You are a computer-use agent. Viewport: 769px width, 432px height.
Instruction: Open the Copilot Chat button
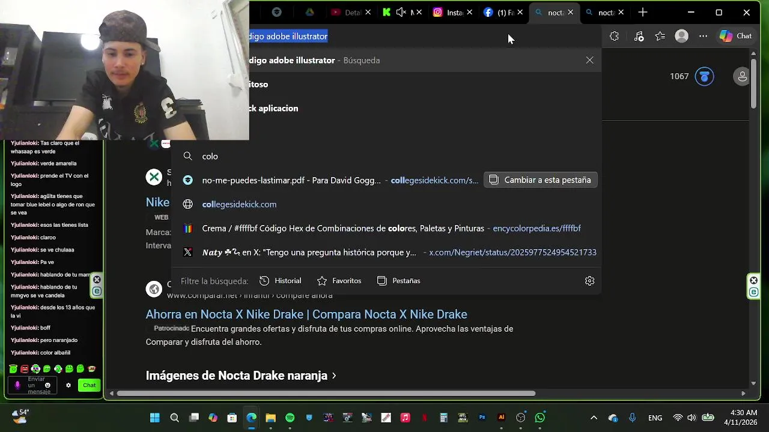pyautogui.click(x=736, y=36)
